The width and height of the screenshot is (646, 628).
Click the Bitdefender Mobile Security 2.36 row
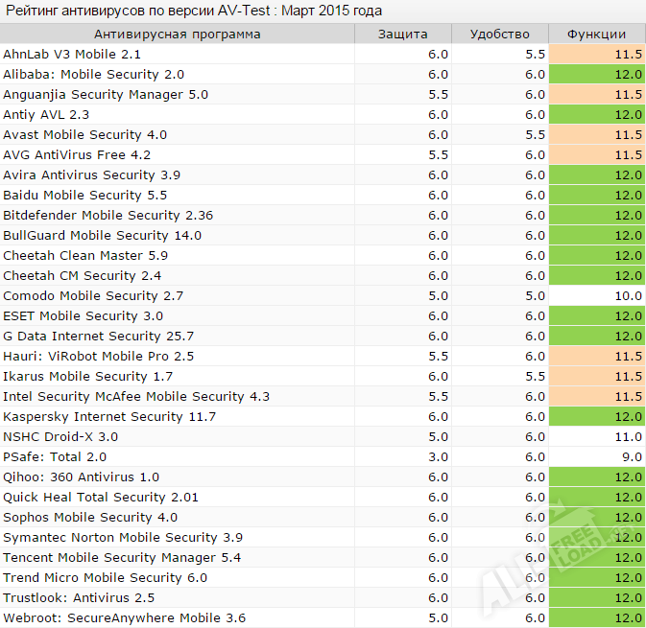click(108, 216)
